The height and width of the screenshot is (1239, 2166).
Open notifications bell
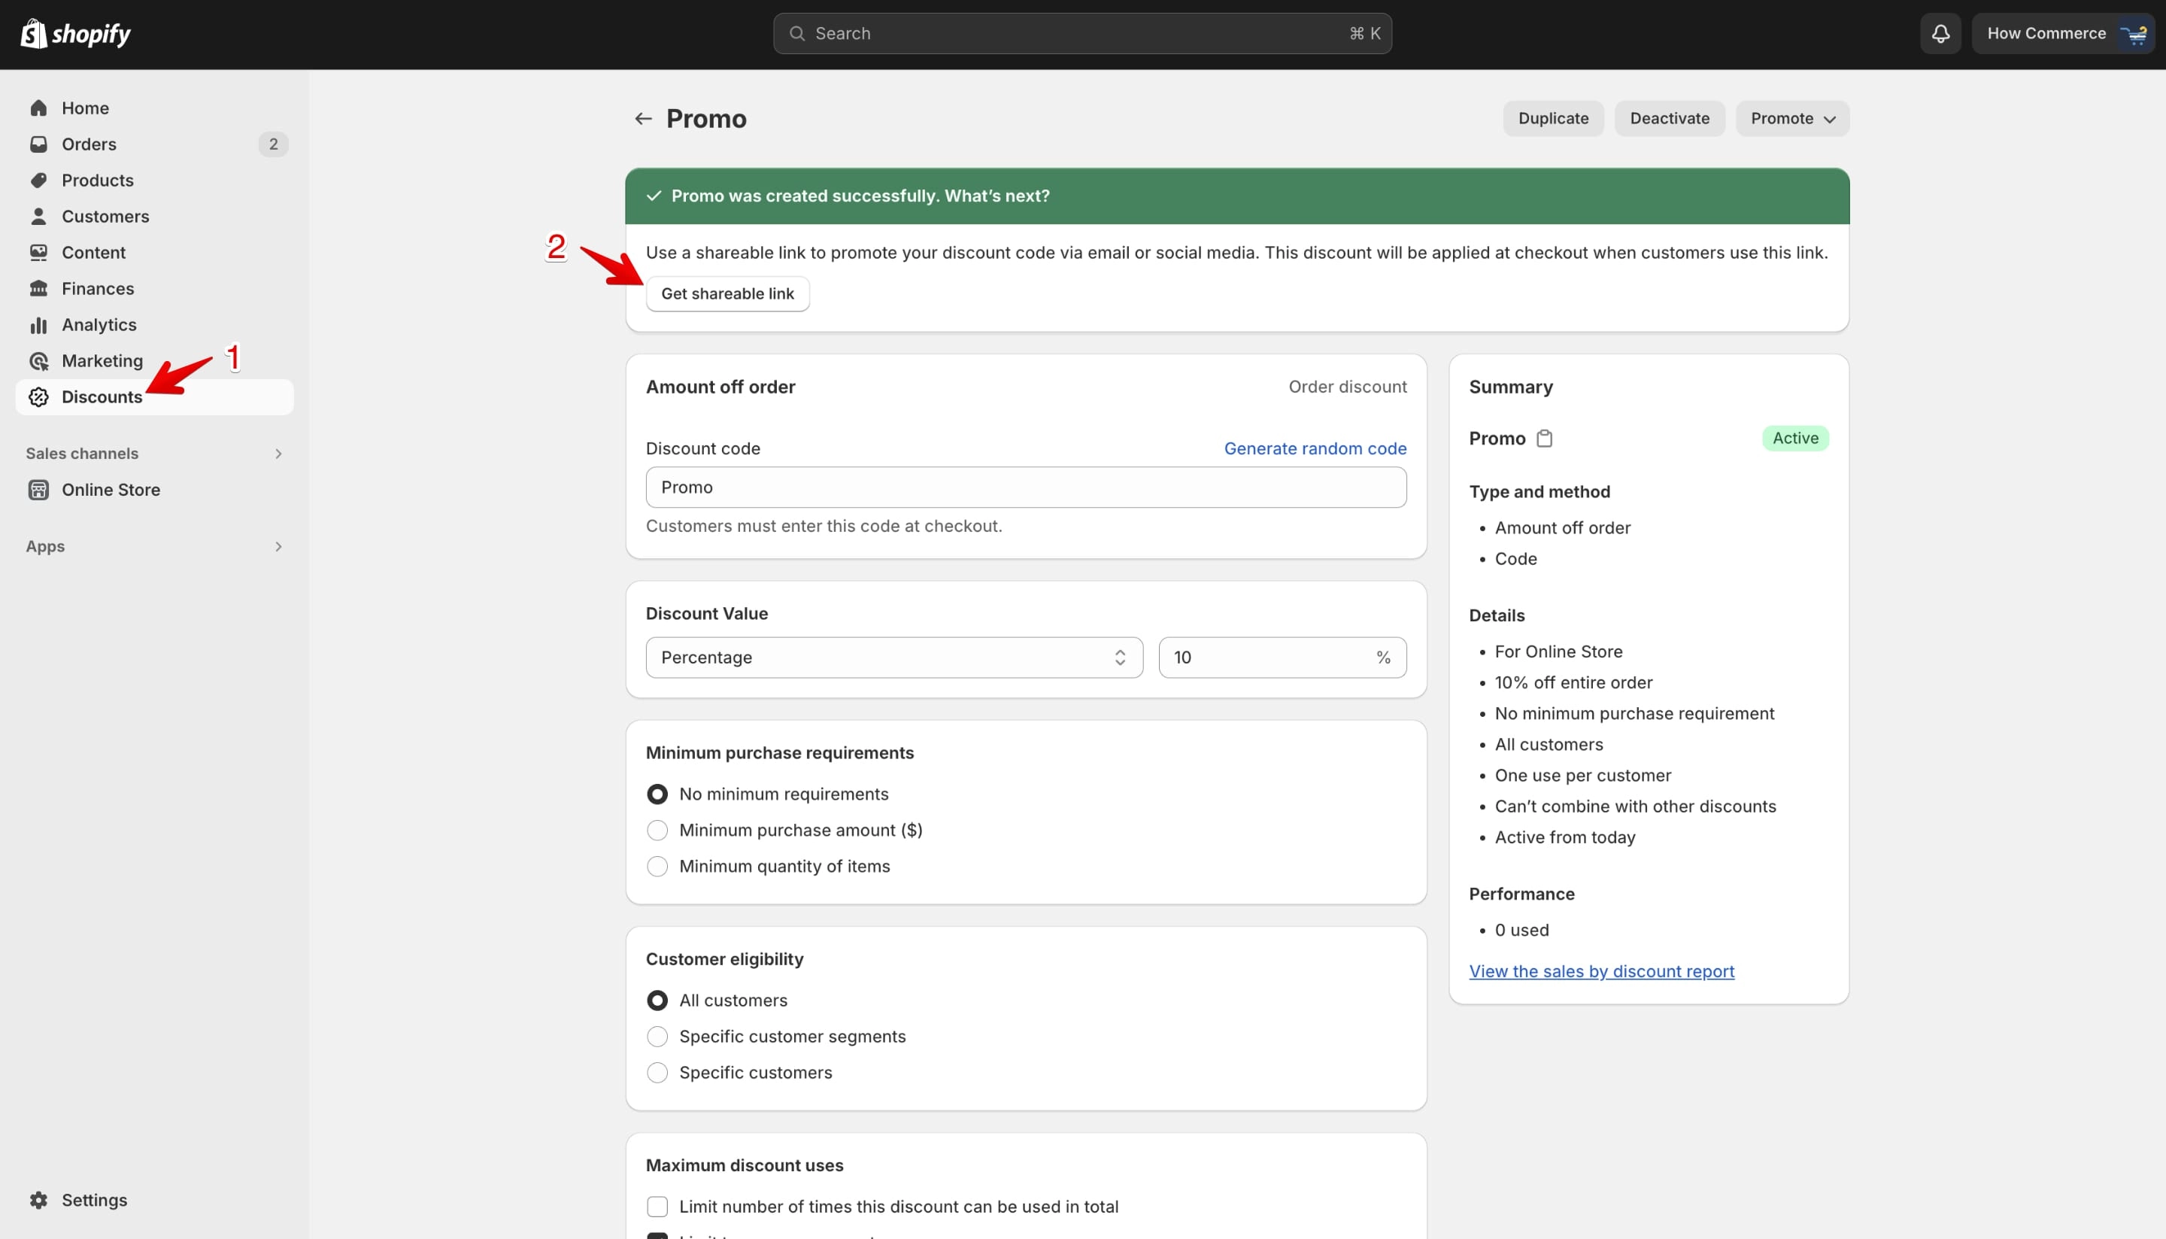coord(1940,33)
